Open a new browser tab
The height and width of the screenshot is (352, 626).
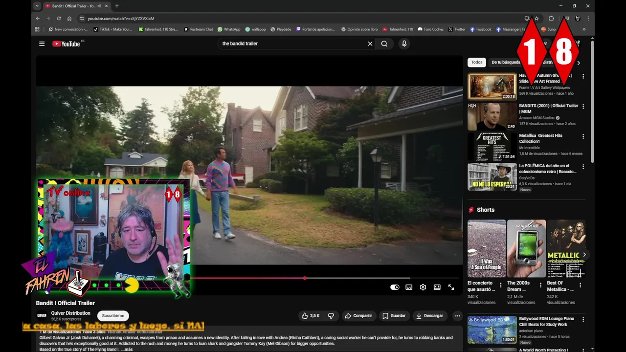pos(116,6)
